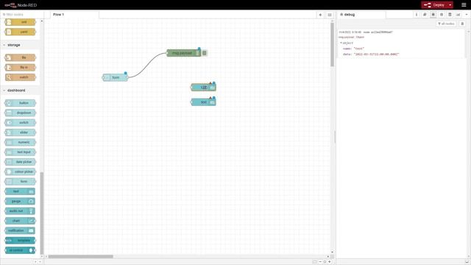Select the watch node in palette
The height and width of the screenshot is (265, 471).
coord(21,77)
